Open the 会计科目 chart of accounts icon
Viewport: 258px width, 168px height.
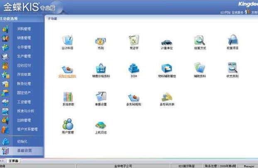(68, 42)
